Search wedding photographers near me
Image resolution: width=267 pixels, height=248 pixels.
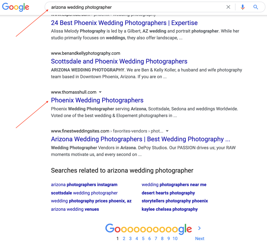tap(174, 185)
